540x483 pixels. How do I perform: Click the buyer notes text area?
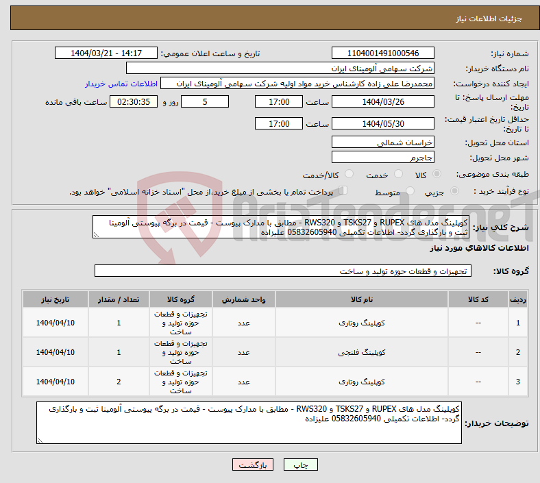(249, 423)
